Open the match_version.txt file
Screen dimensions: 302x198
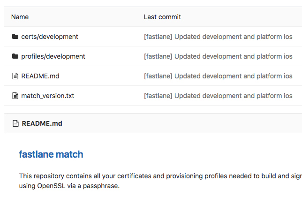tap(47, 96)
